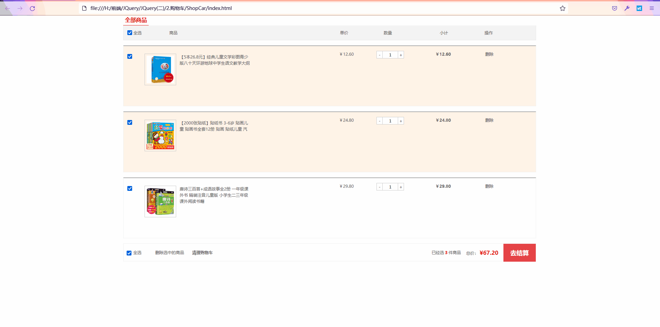Click the bold subtotal ¥24.80
The width and height of the screenshot is (660, 327).
tap(444, 120)
